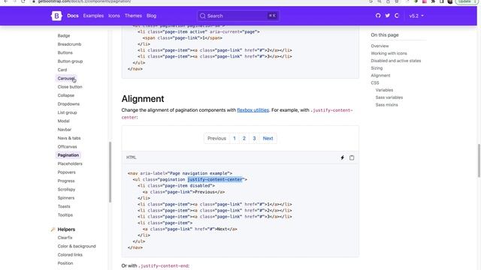Click the Helpers section heading

(x=66, y=229)
